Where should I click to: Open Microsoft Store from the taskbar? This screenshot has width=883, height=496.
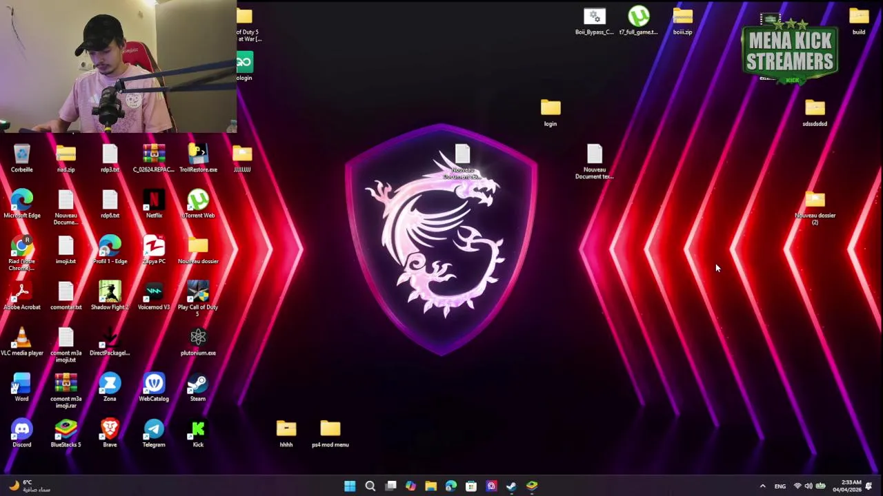(x=471, y=486)
